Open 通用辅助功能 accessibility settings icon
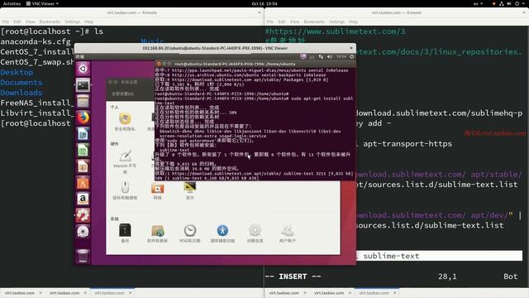Image resolution: width=529 pixels, height=298 pixels. pos(222,233)
